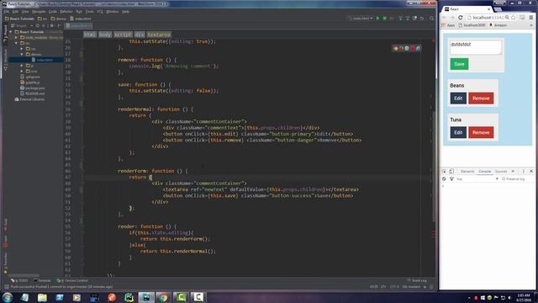Open localhost:3000 bookmark in Chrome
Screen dimensions: 538x303
pyautogui.click(x=472, y=25)
